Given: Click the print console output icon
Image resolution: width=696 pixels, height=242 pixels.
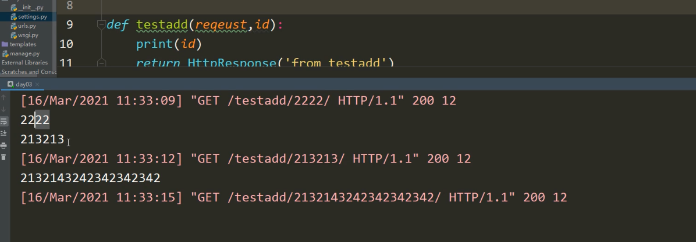Looking at the screenshot, I should (4, 145).
